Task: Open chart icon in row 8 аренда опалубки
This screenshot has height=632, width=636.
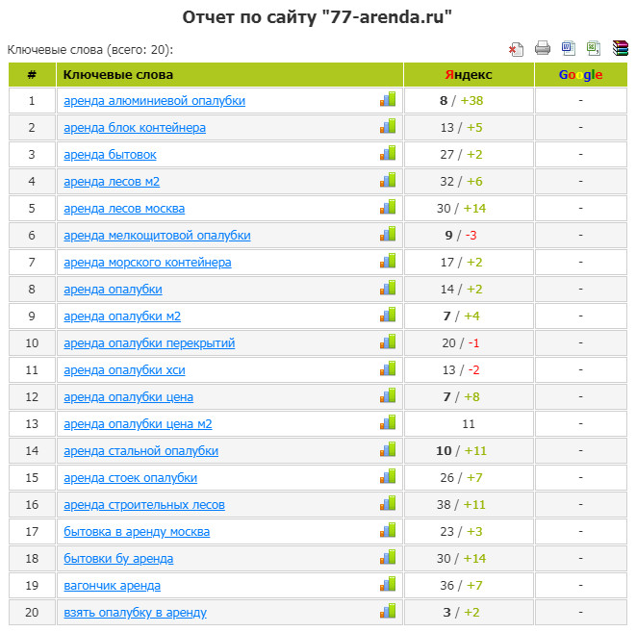Action: pos(388,288)
